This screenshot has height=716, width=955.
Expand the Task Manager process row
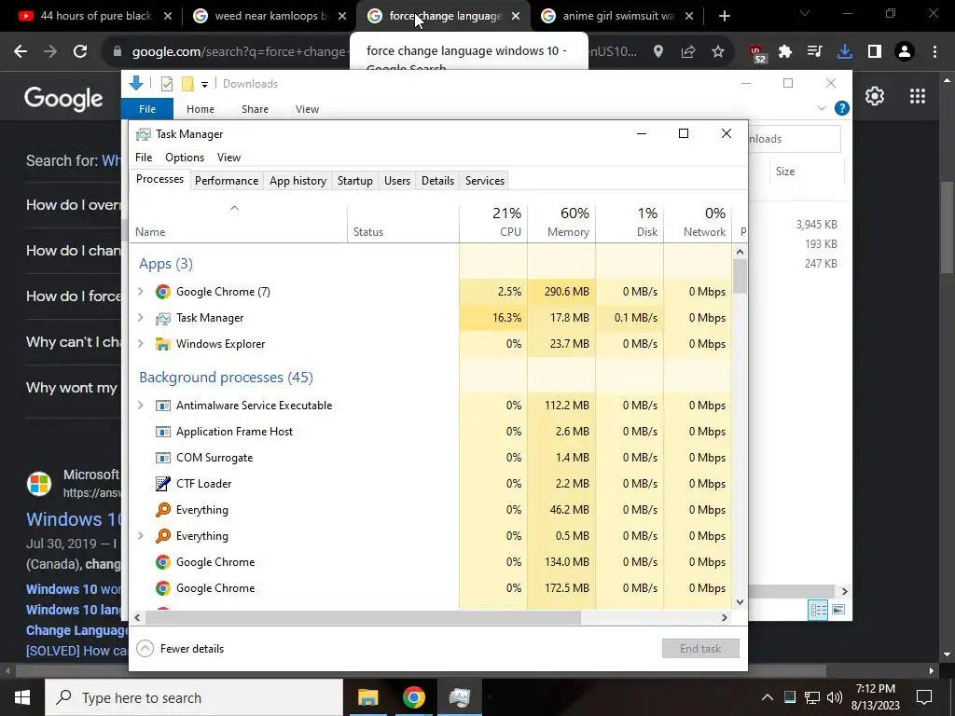coord(141,318)
